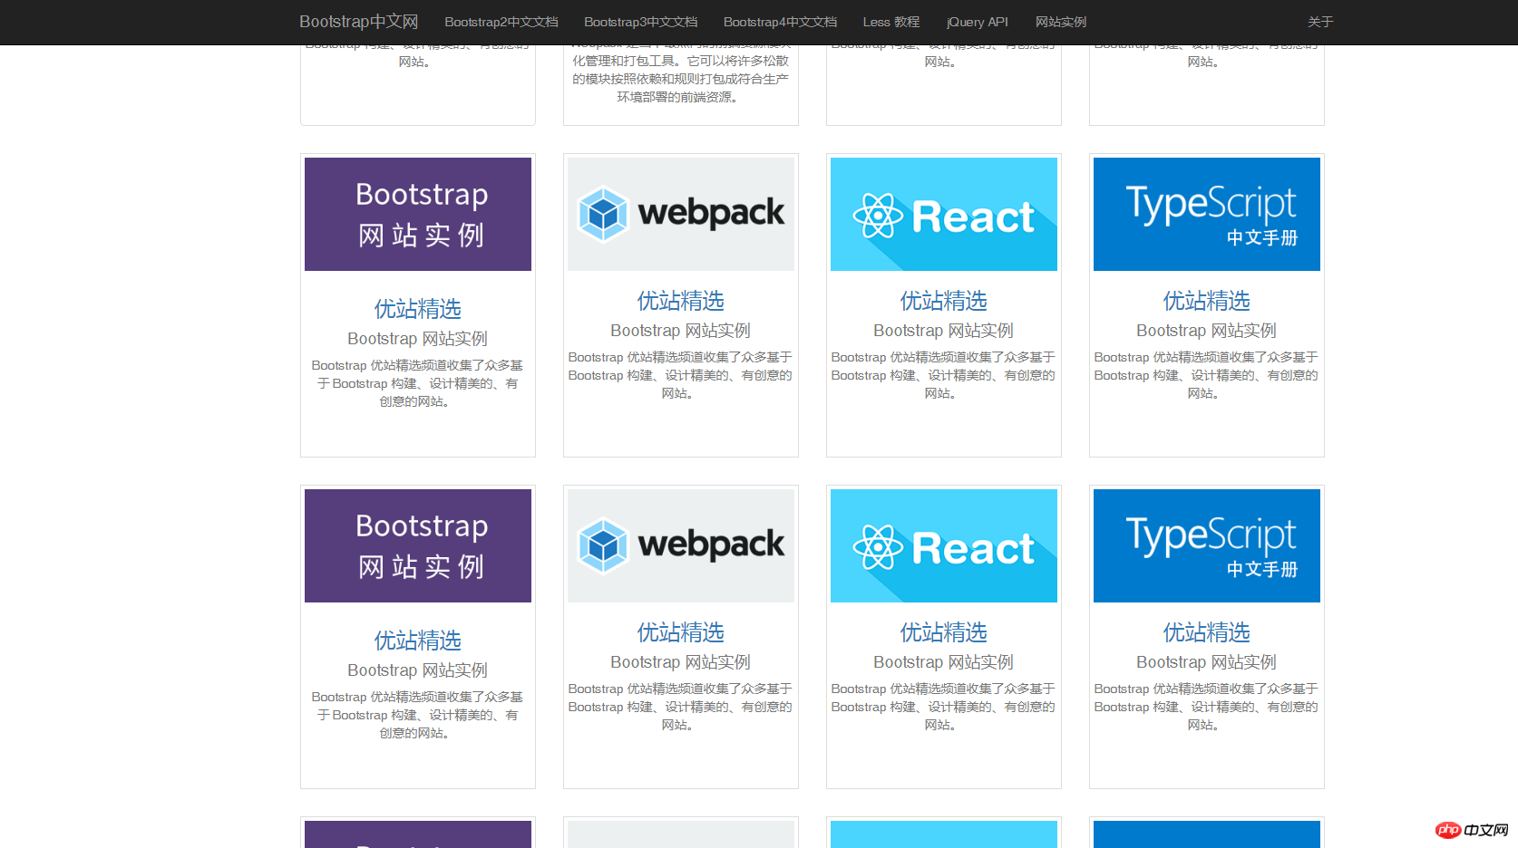Click the description paragraph in second-row Bootstrap card
This screenshot has width=1518, height=848.
418,383
